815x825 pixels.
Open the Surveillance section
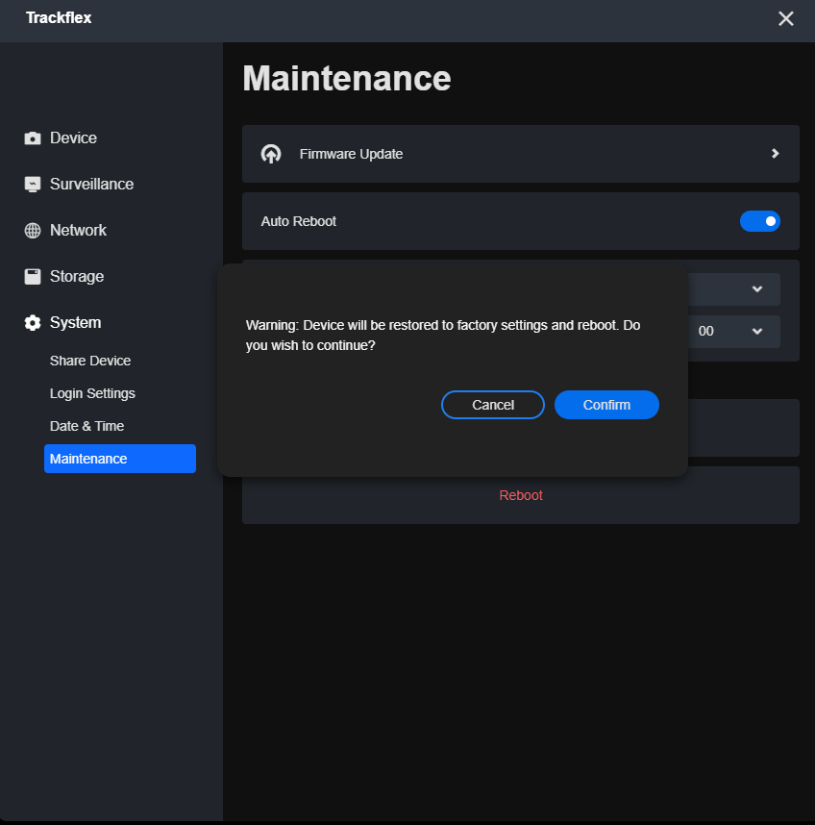pos(91,185)
